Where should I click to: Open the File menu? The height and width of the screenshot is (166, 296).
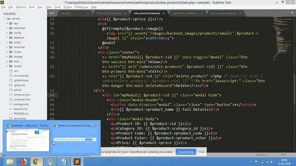tap(3, 7)
